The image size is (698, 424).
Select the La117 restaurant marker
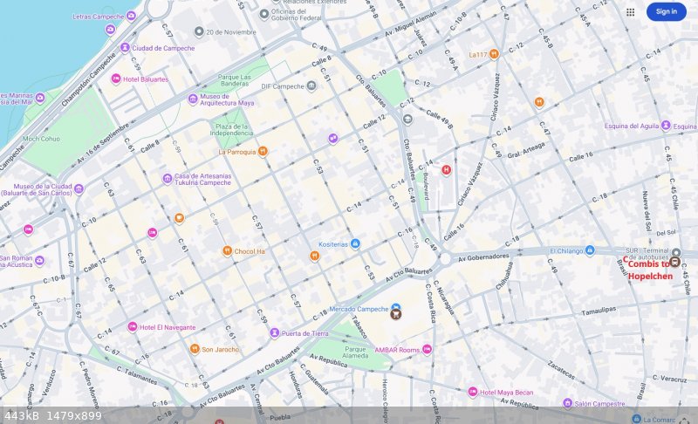tap(494, 54)
